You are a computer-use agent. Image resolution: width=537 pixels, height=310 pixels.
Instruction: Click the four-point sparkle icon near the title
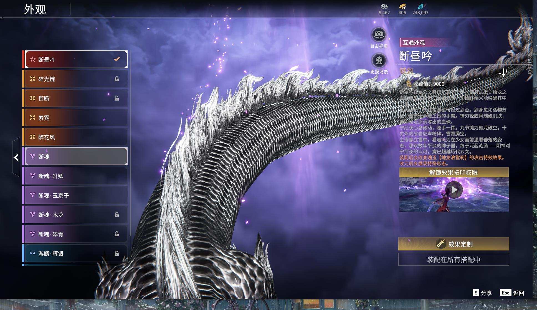503,73
